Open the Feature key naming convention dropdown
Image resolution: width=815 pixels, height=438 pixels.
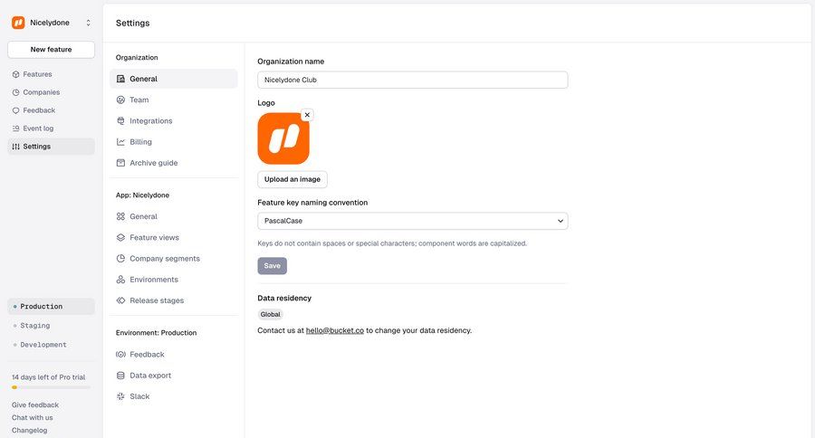pyautogui.click(x=412, y=221)
